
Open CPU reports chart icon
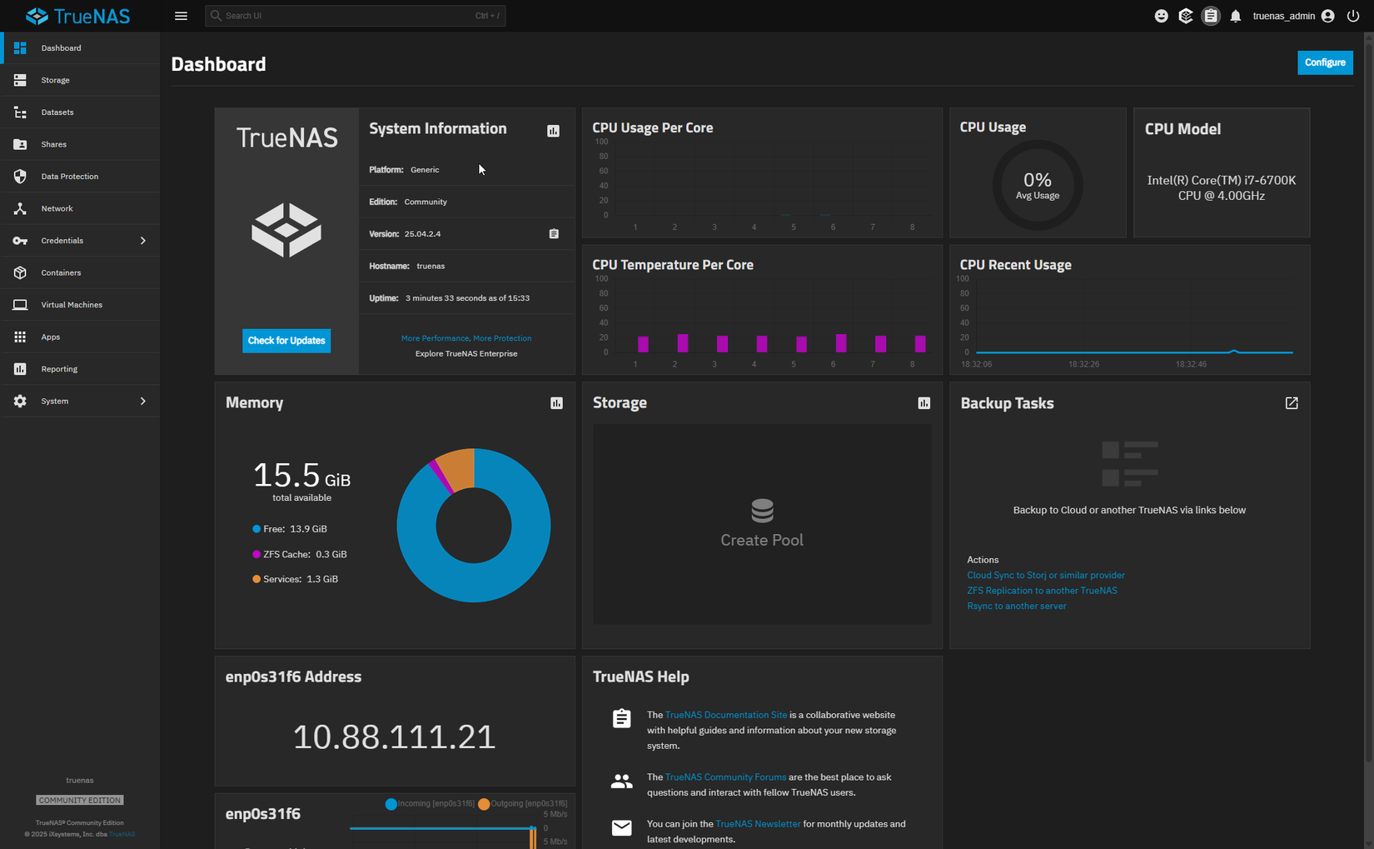[553, 130]
